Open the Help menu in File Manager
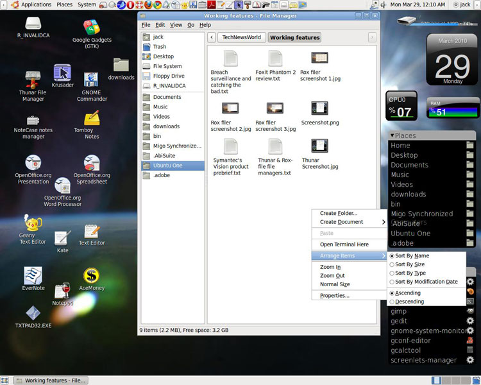This screenshot has height=385, width=481. point(205,25)
